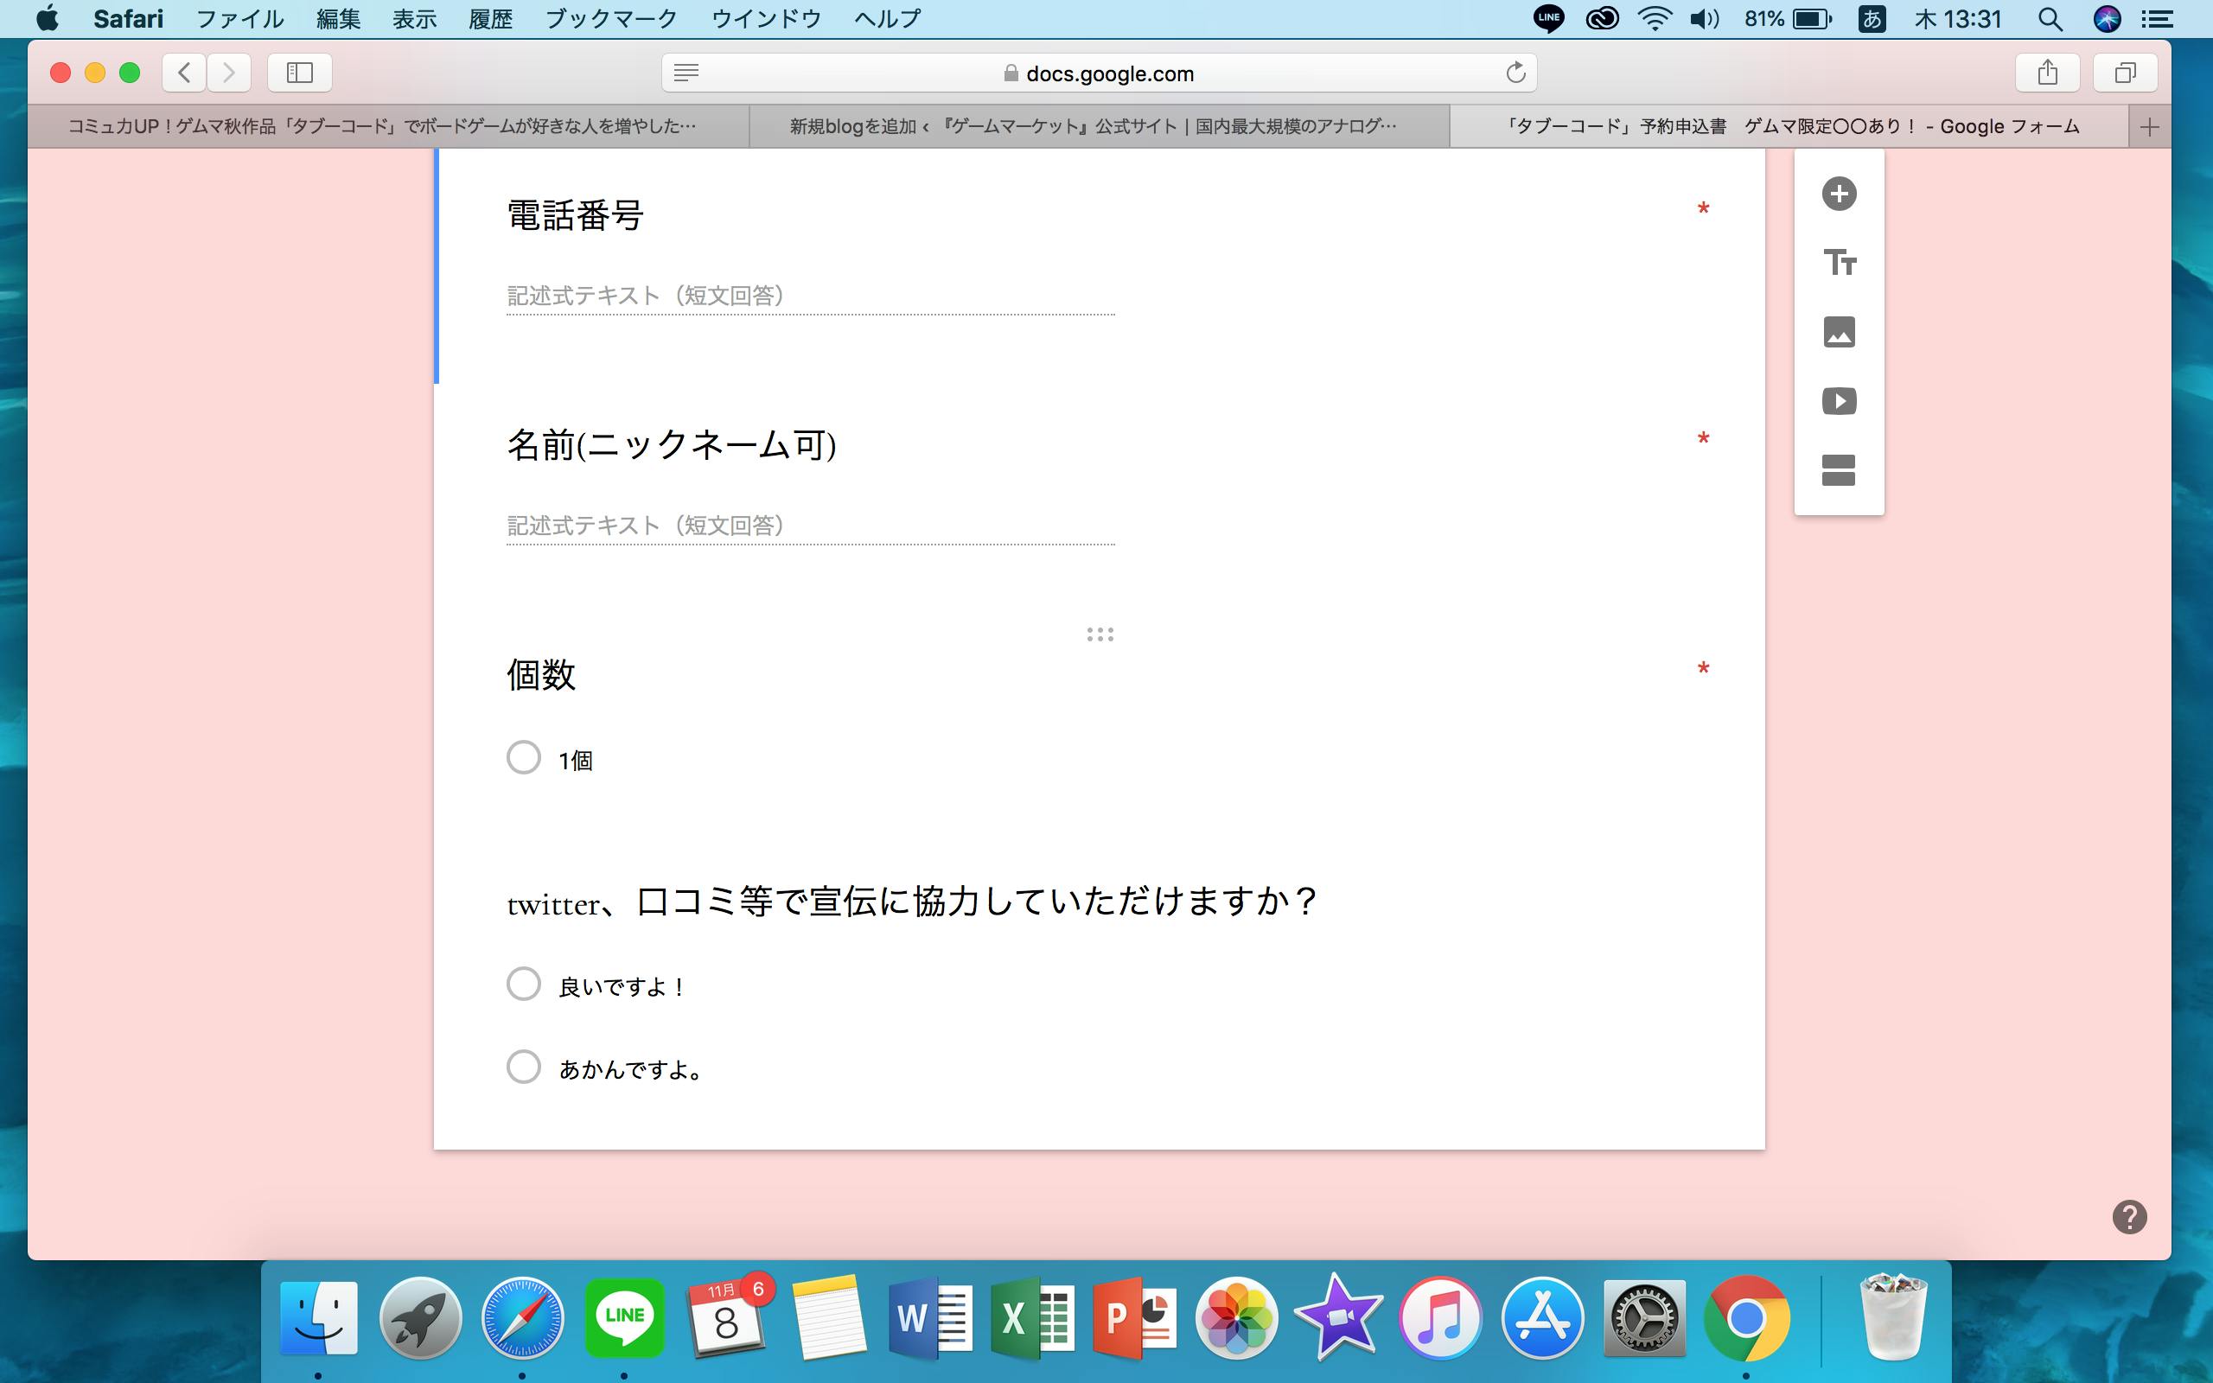Screen dimensions: 2213x1383
Task: Open the ブックマーク menu
Action: coord(611,18)
